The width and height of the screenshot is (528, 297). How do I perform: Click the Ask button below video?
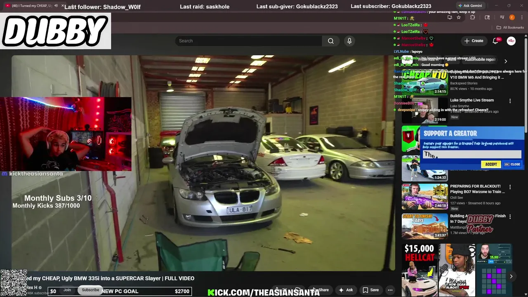346,290
